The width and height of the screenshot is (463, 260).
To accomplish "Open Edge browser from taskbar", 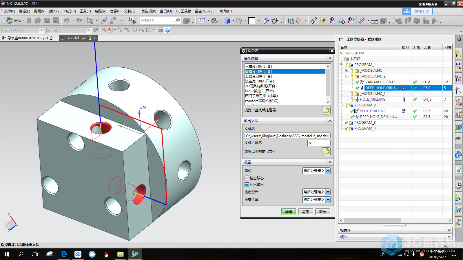I will tap(64, 254).
